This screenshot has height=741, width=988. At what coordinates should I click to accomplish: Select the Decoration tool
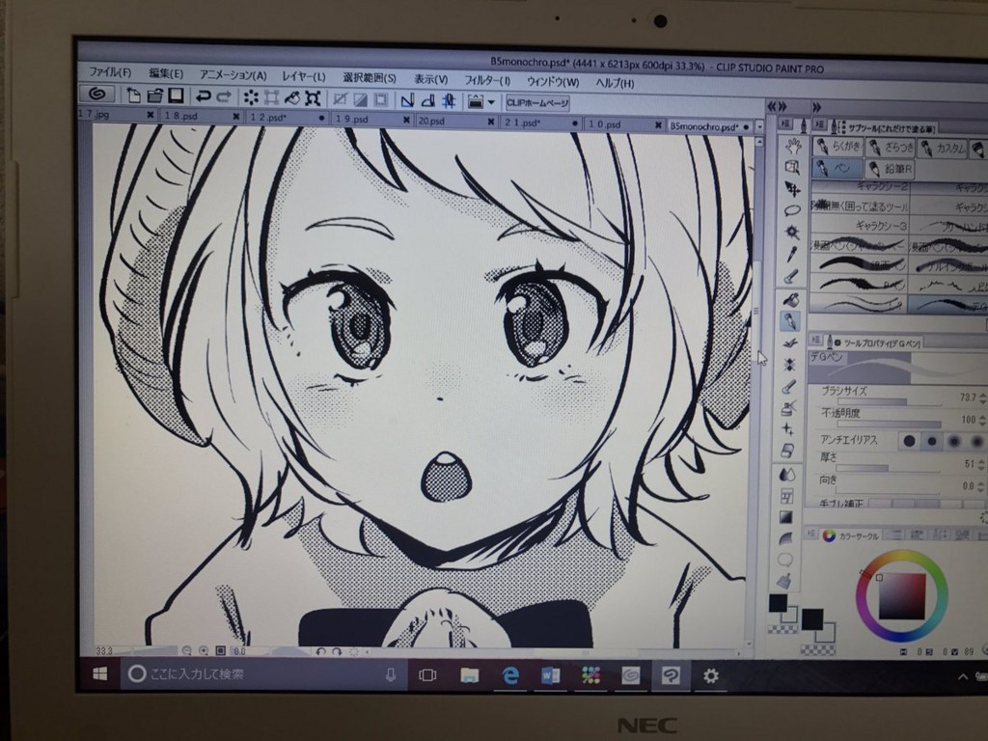789,365
